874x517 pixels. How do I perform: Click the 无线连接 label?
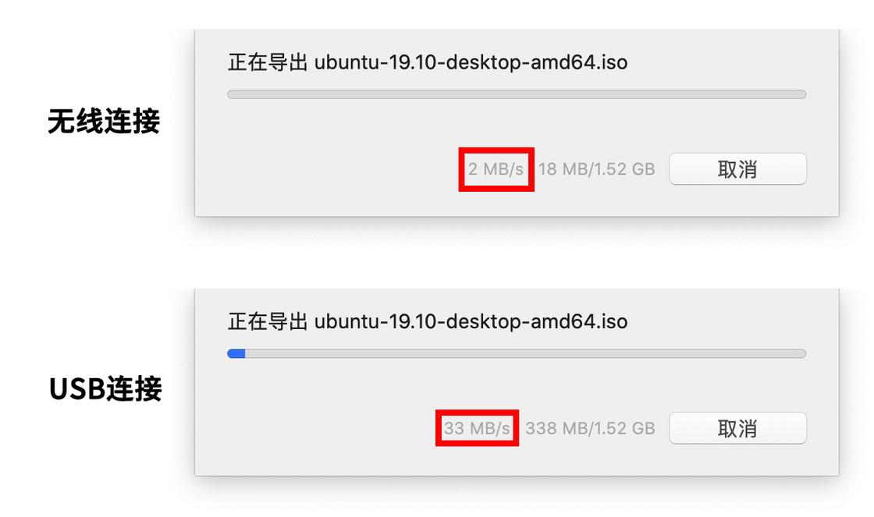[104, 122]
